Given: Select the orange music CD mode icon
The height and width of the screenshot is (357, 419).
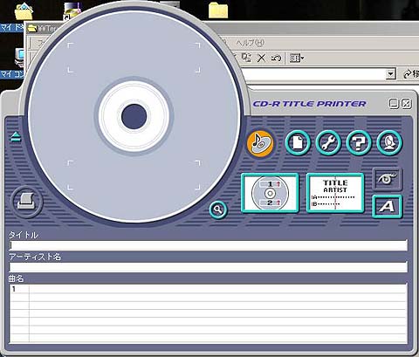Looking at the screenshot, I should 260,143.
